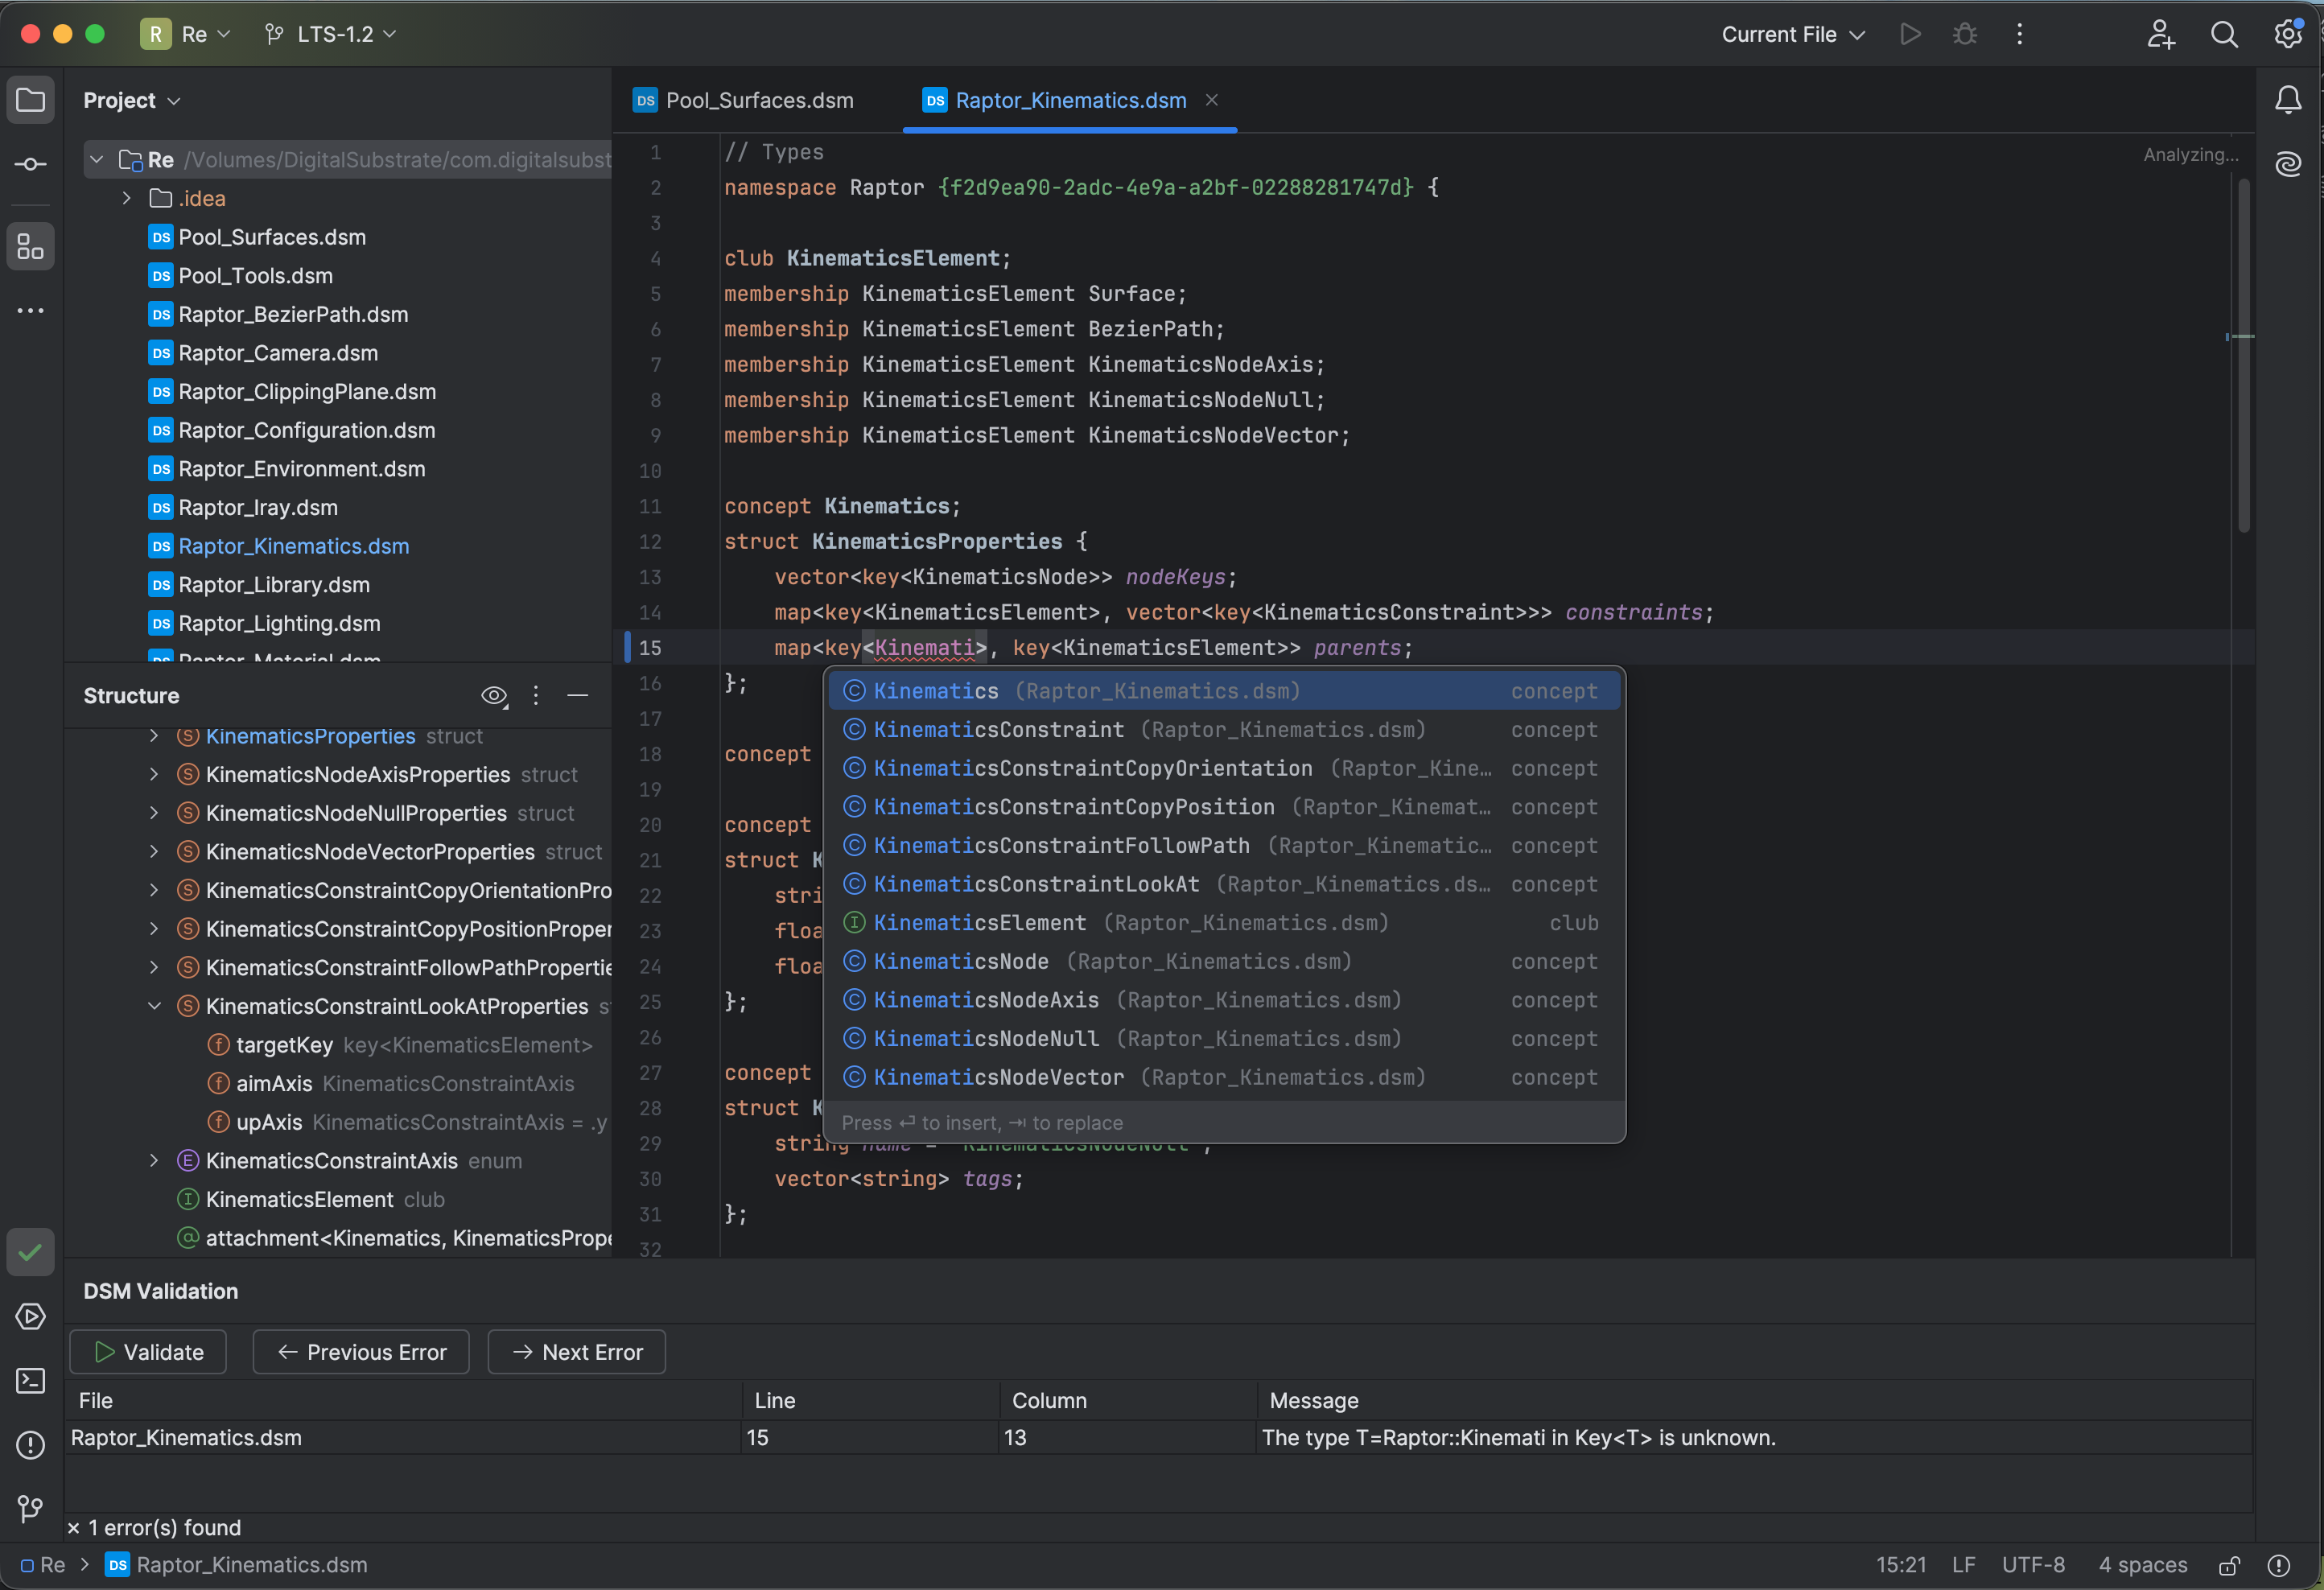The width and height of the screenshot is (2324, 1590).
Task: Open the Terminal tool window
Action: [x=30, y=1381]
